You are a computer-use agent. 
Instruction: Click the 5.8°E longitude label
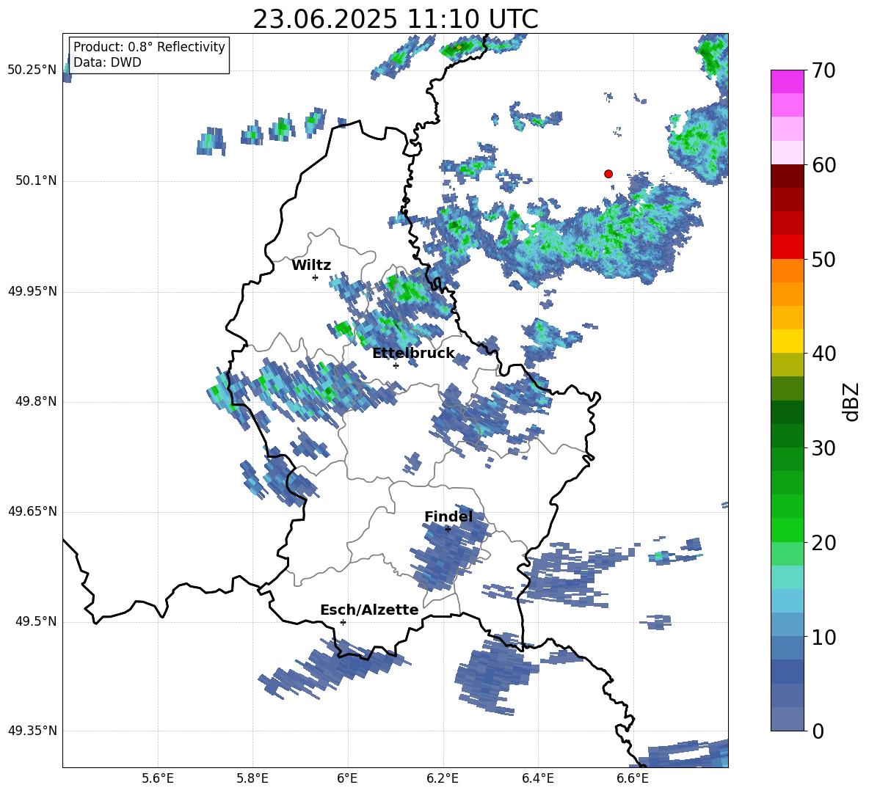(252, 778)
